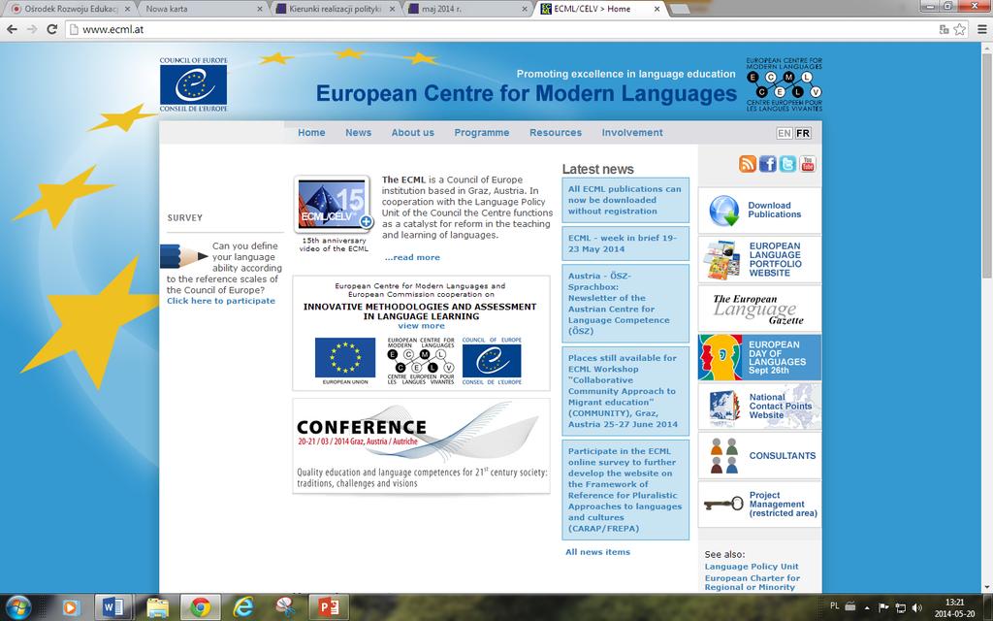Viewport: 993px width, 621px height.
Task: Open the News menu item
Action: [x=359, y=132]
